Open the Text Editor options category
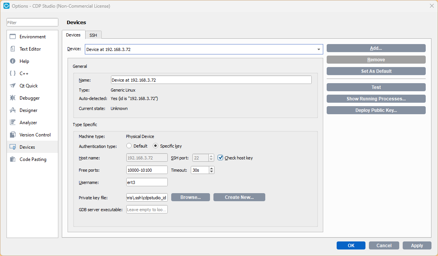The width and height of the screenshot is (438, 256). coord(32,49)
